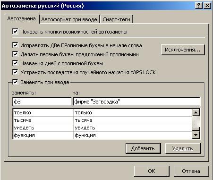Click the list scroll down arrow
The image size is (213, 180).
196,135
